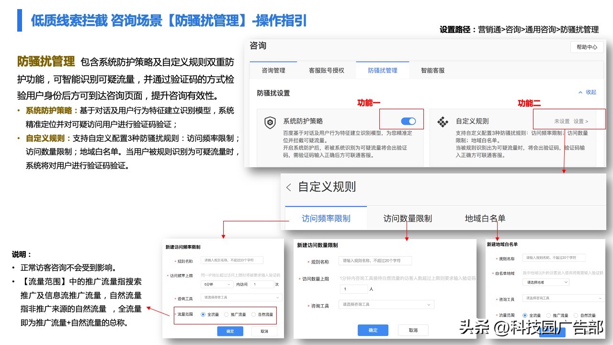The width and height of the screenshot is (613, 345).
Task: Click the diamond icon next to 自定义规则
Action: point(443,122)
